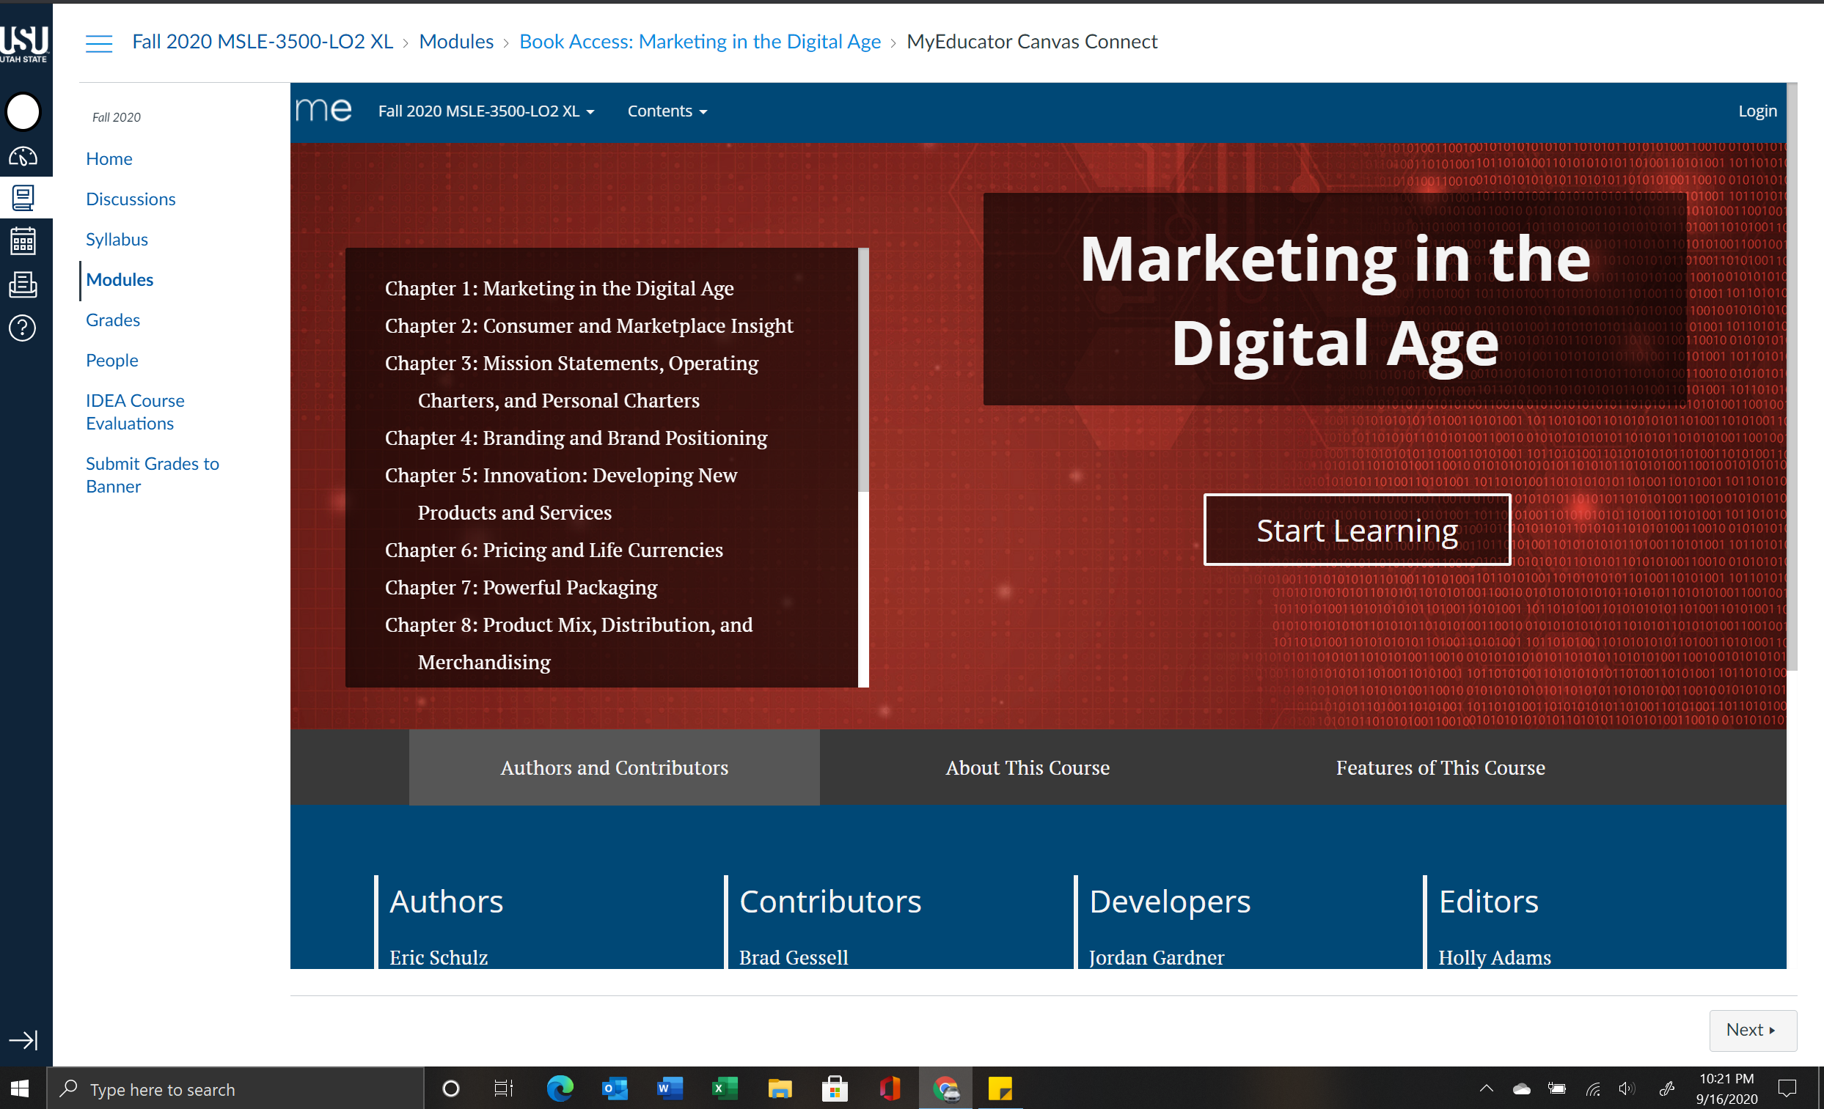Image resolution: width=1824 pixels, height=1109 pixels.
Task: Click Type here to search box
Action: pos(237,1089)
